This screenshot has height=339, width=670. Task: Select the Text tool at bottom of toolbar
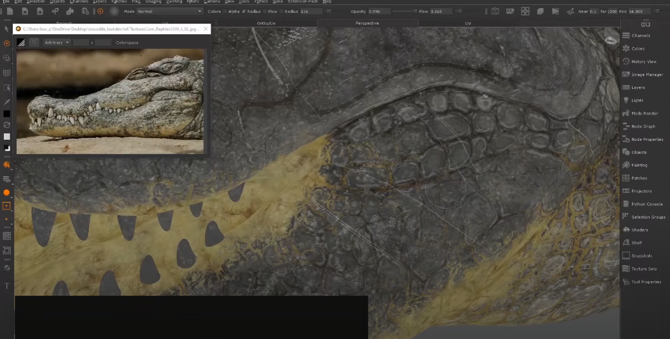click(x=7, y=285)
